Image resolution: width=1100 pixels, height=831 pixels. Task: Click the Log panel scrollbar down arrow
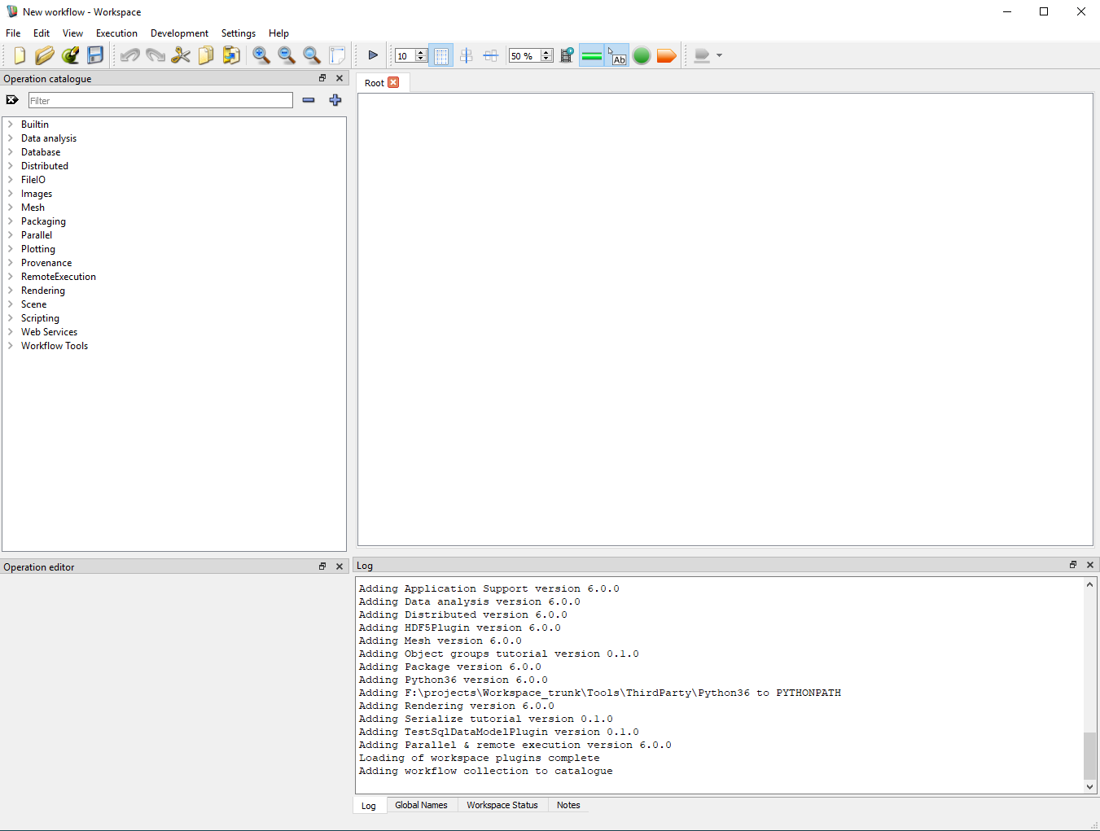tap(1089, 787)
